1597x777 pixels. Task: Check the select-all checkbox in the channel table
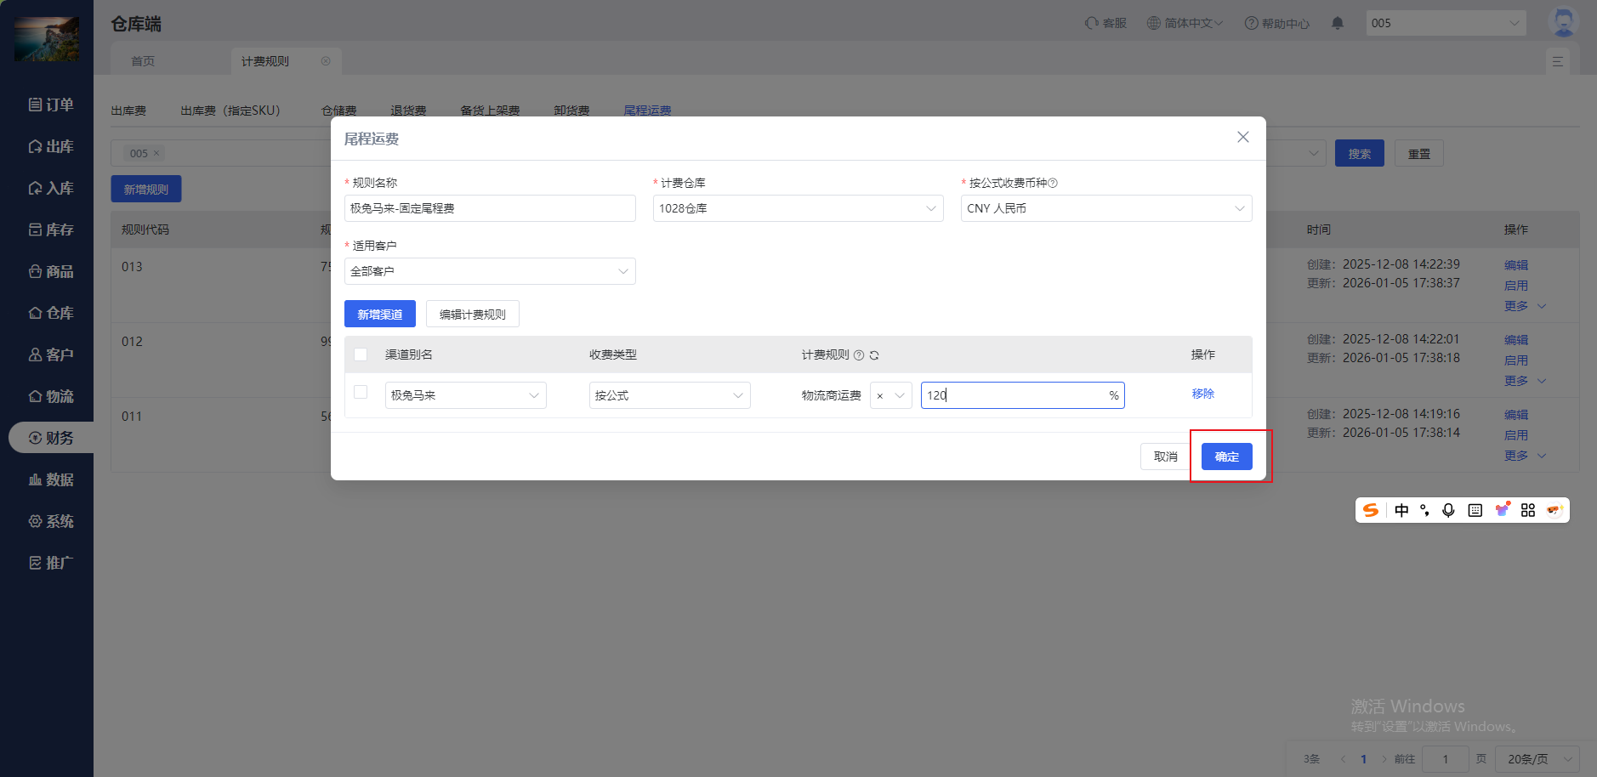(x=360, y=354)
